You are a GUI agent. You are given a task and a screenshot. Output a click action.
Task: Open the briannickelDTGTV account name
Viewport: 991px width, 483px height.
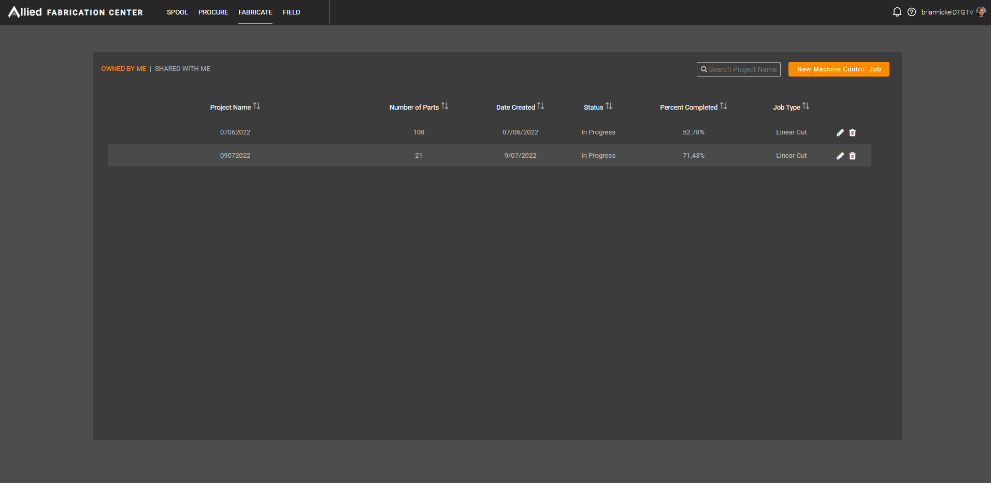click(x=947, y=12)
